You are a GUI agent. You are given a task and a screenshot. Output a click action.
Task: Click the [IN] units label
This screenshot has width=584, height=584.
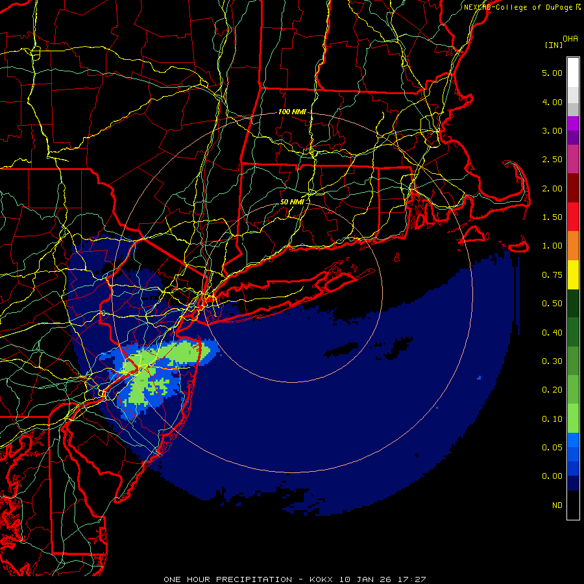(x=554, y=45)
